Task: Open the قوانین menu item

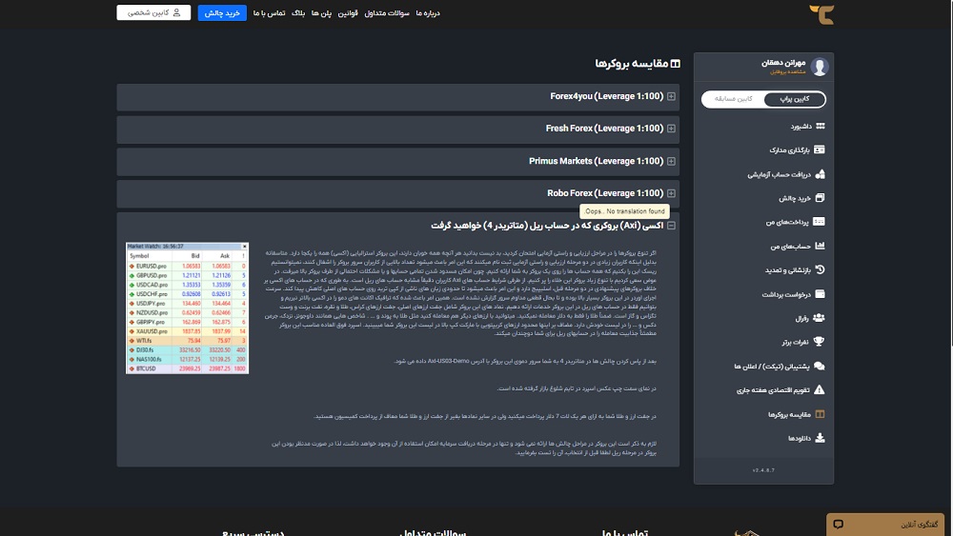Action: point(348,13)
